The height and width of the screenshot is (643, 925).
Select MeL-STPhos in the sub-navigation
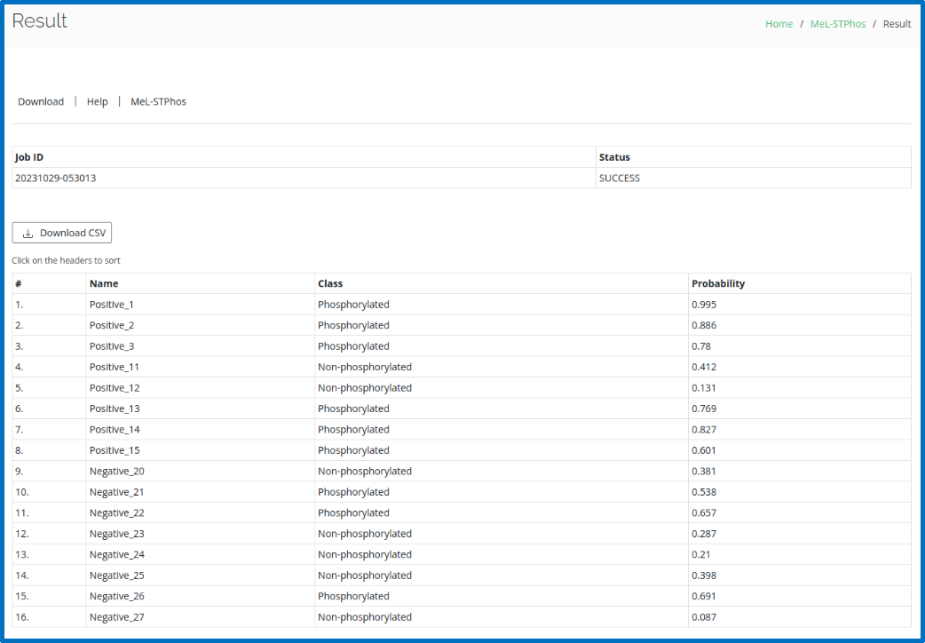coord(158,101)
